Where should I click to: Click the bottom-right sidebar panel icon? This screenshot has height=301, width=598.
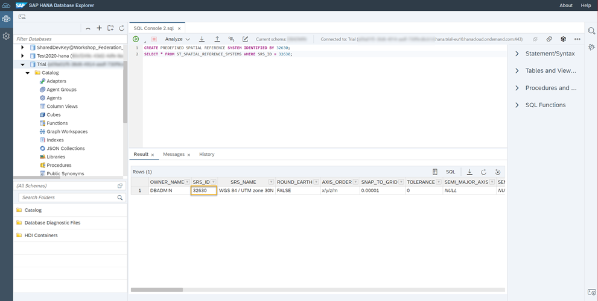point(591,292)
